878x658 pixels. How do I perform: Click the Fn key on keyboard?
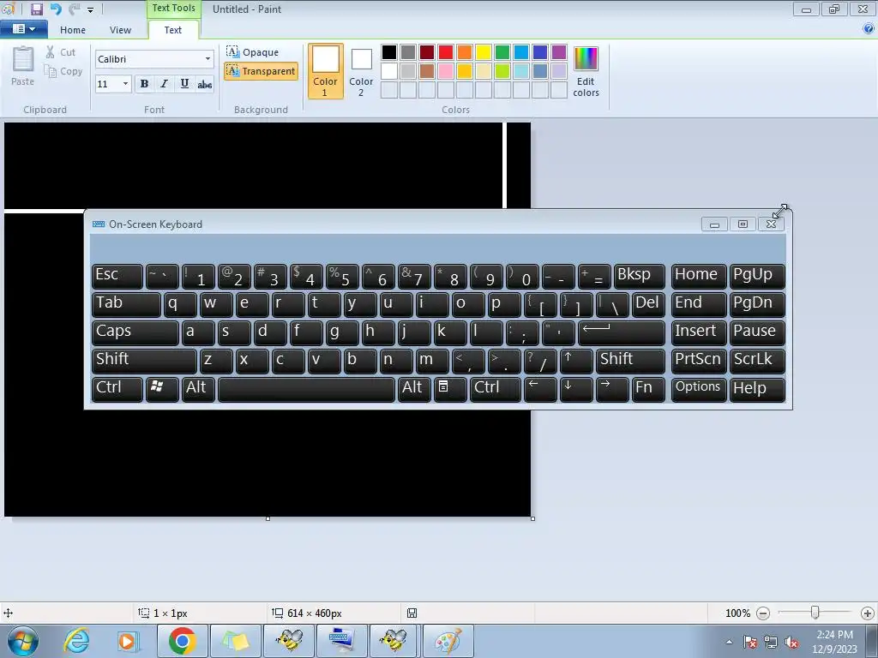[648, 389]
